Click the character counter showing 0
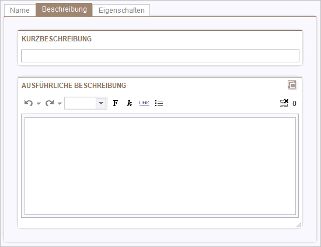Screen dimensions: 321x247 click(294, 104)
